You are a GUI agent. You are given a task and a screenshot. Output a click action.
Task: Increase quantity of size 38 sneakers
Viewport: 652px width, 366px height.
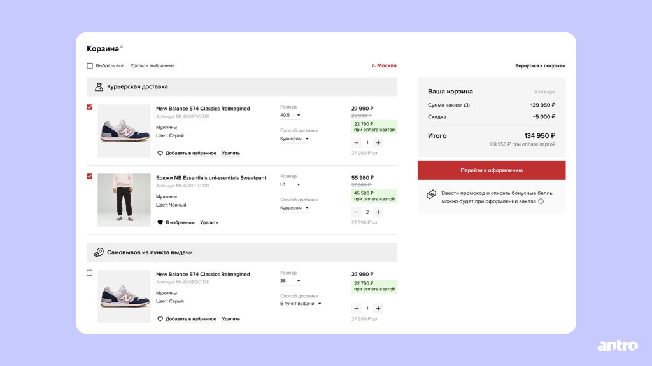(378, 308)
